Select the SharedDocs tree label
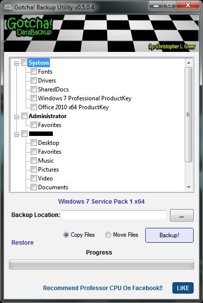The height and width of the screenshot is (303, 203). tap(53, 89)
